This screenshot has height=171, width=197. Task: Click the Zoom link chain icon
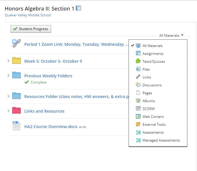click(x=16, y=43)
